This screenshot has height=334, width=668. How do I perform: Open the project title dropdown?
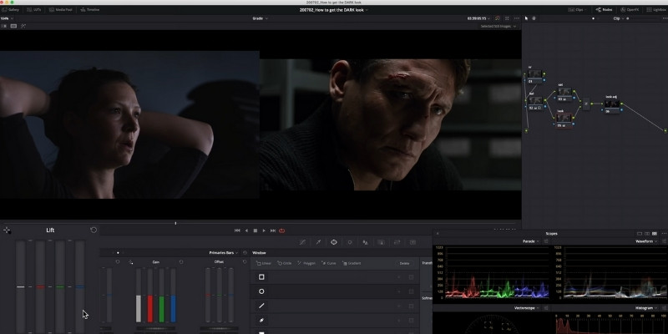(x=333, y=9)
